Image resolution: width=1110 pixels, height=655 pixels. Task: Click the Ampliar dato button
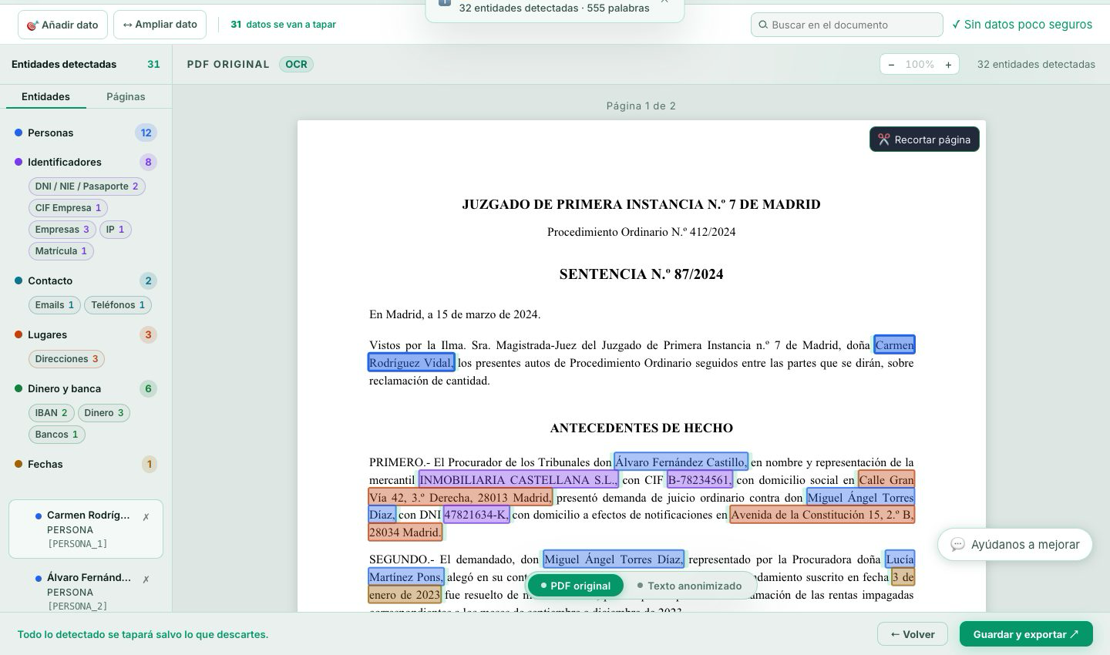point(160,25)
